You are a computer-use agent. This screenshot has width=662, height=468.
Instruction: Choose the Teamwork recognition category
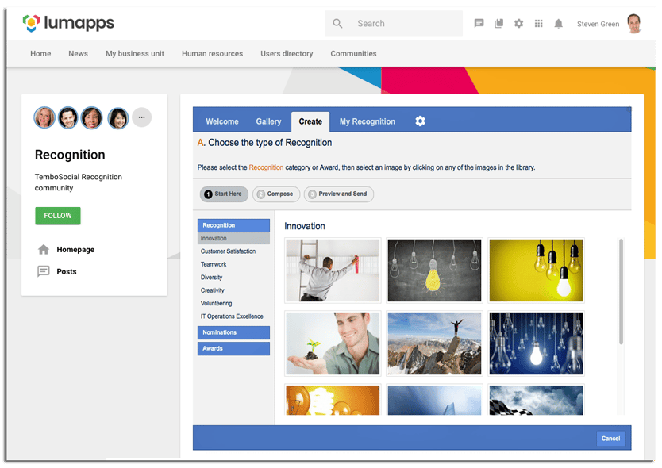(214, 264)
